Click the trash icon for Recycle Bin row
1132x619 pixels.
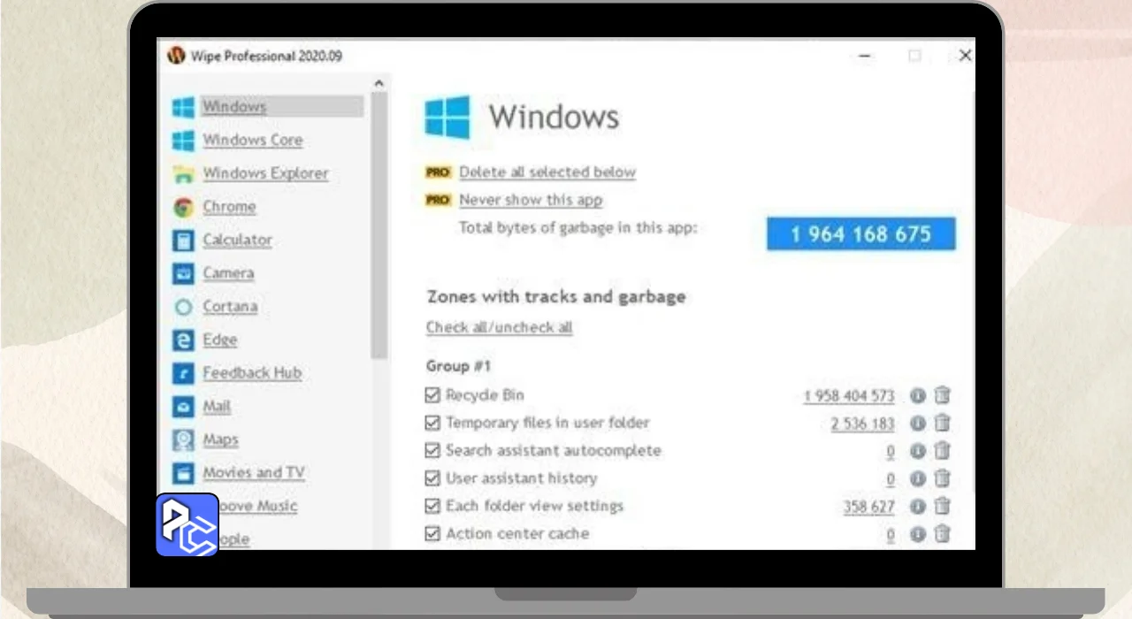[x=943, y=395]
